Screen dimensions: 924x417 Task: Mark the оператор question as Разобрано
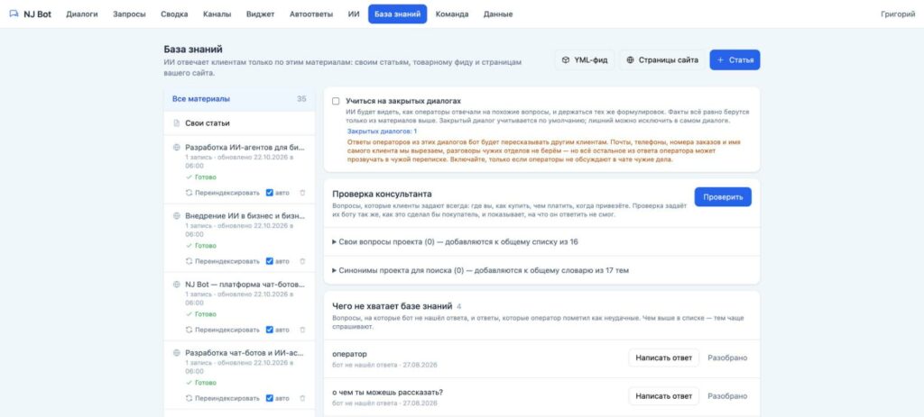point(727,358)
